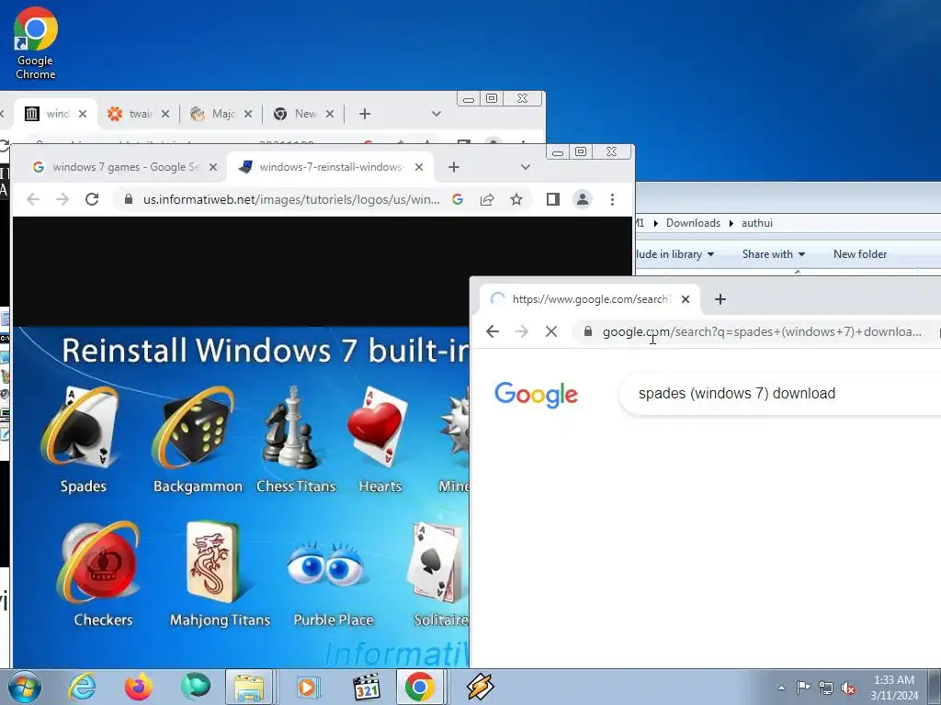Open Google Chrome desktop shortcut
The image size is (941, 705).
(36, 43)
